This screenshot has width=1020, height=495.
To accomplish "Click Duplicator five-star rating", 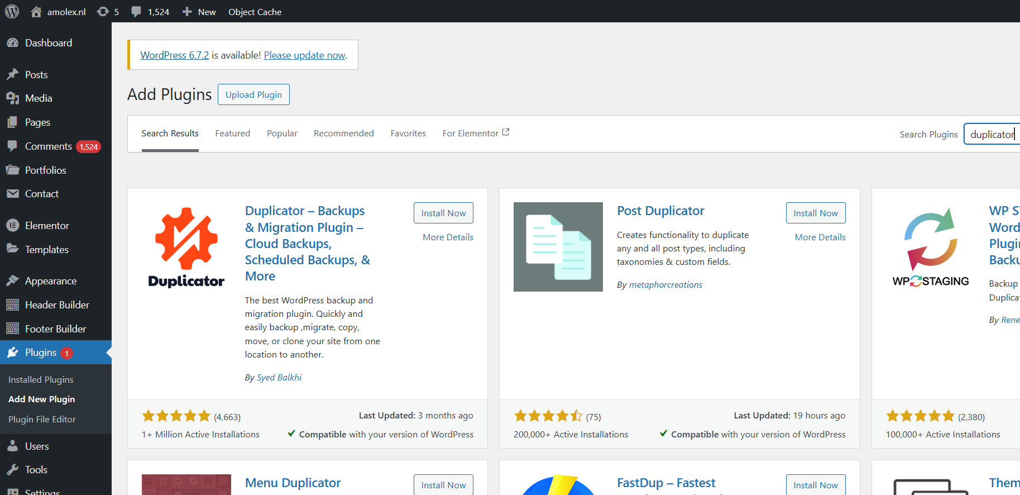I will coord(176,416).
